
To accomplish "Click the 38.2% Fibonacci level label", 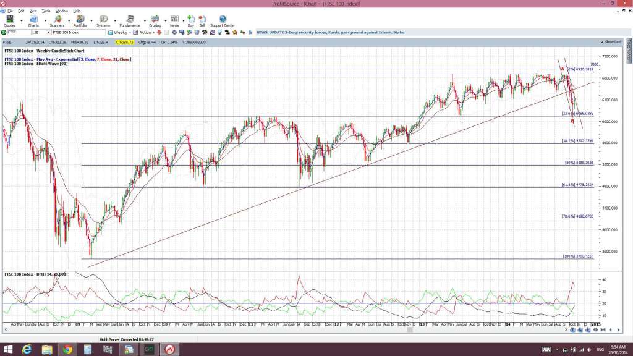I will [578, 141].
